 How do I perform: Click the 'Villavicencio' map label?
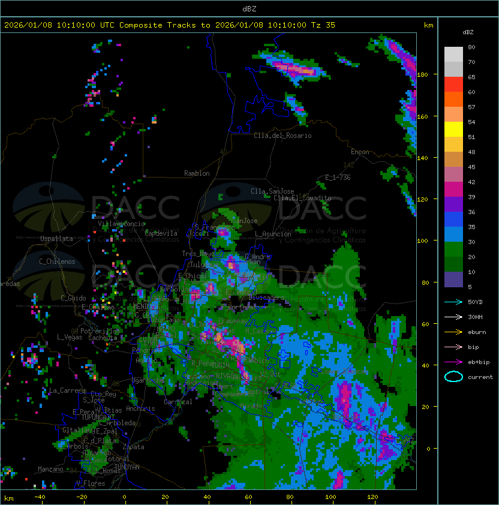pos(121,224)
